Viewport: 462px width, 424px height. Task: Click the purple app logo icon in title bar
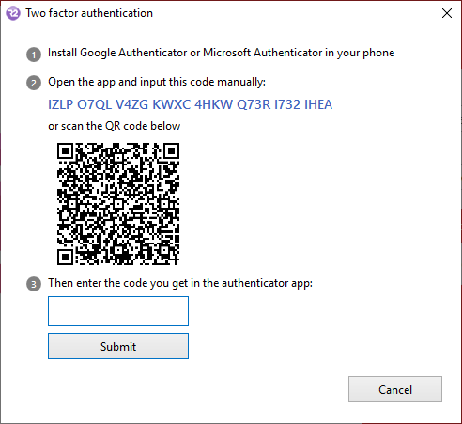13,13
